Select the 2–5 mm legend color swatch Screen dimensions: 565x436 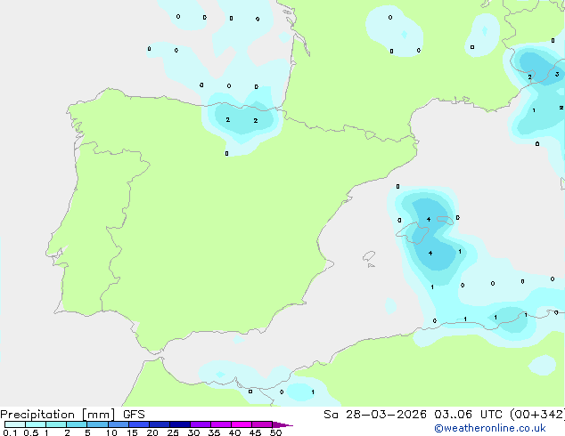[x=77, y=424]
